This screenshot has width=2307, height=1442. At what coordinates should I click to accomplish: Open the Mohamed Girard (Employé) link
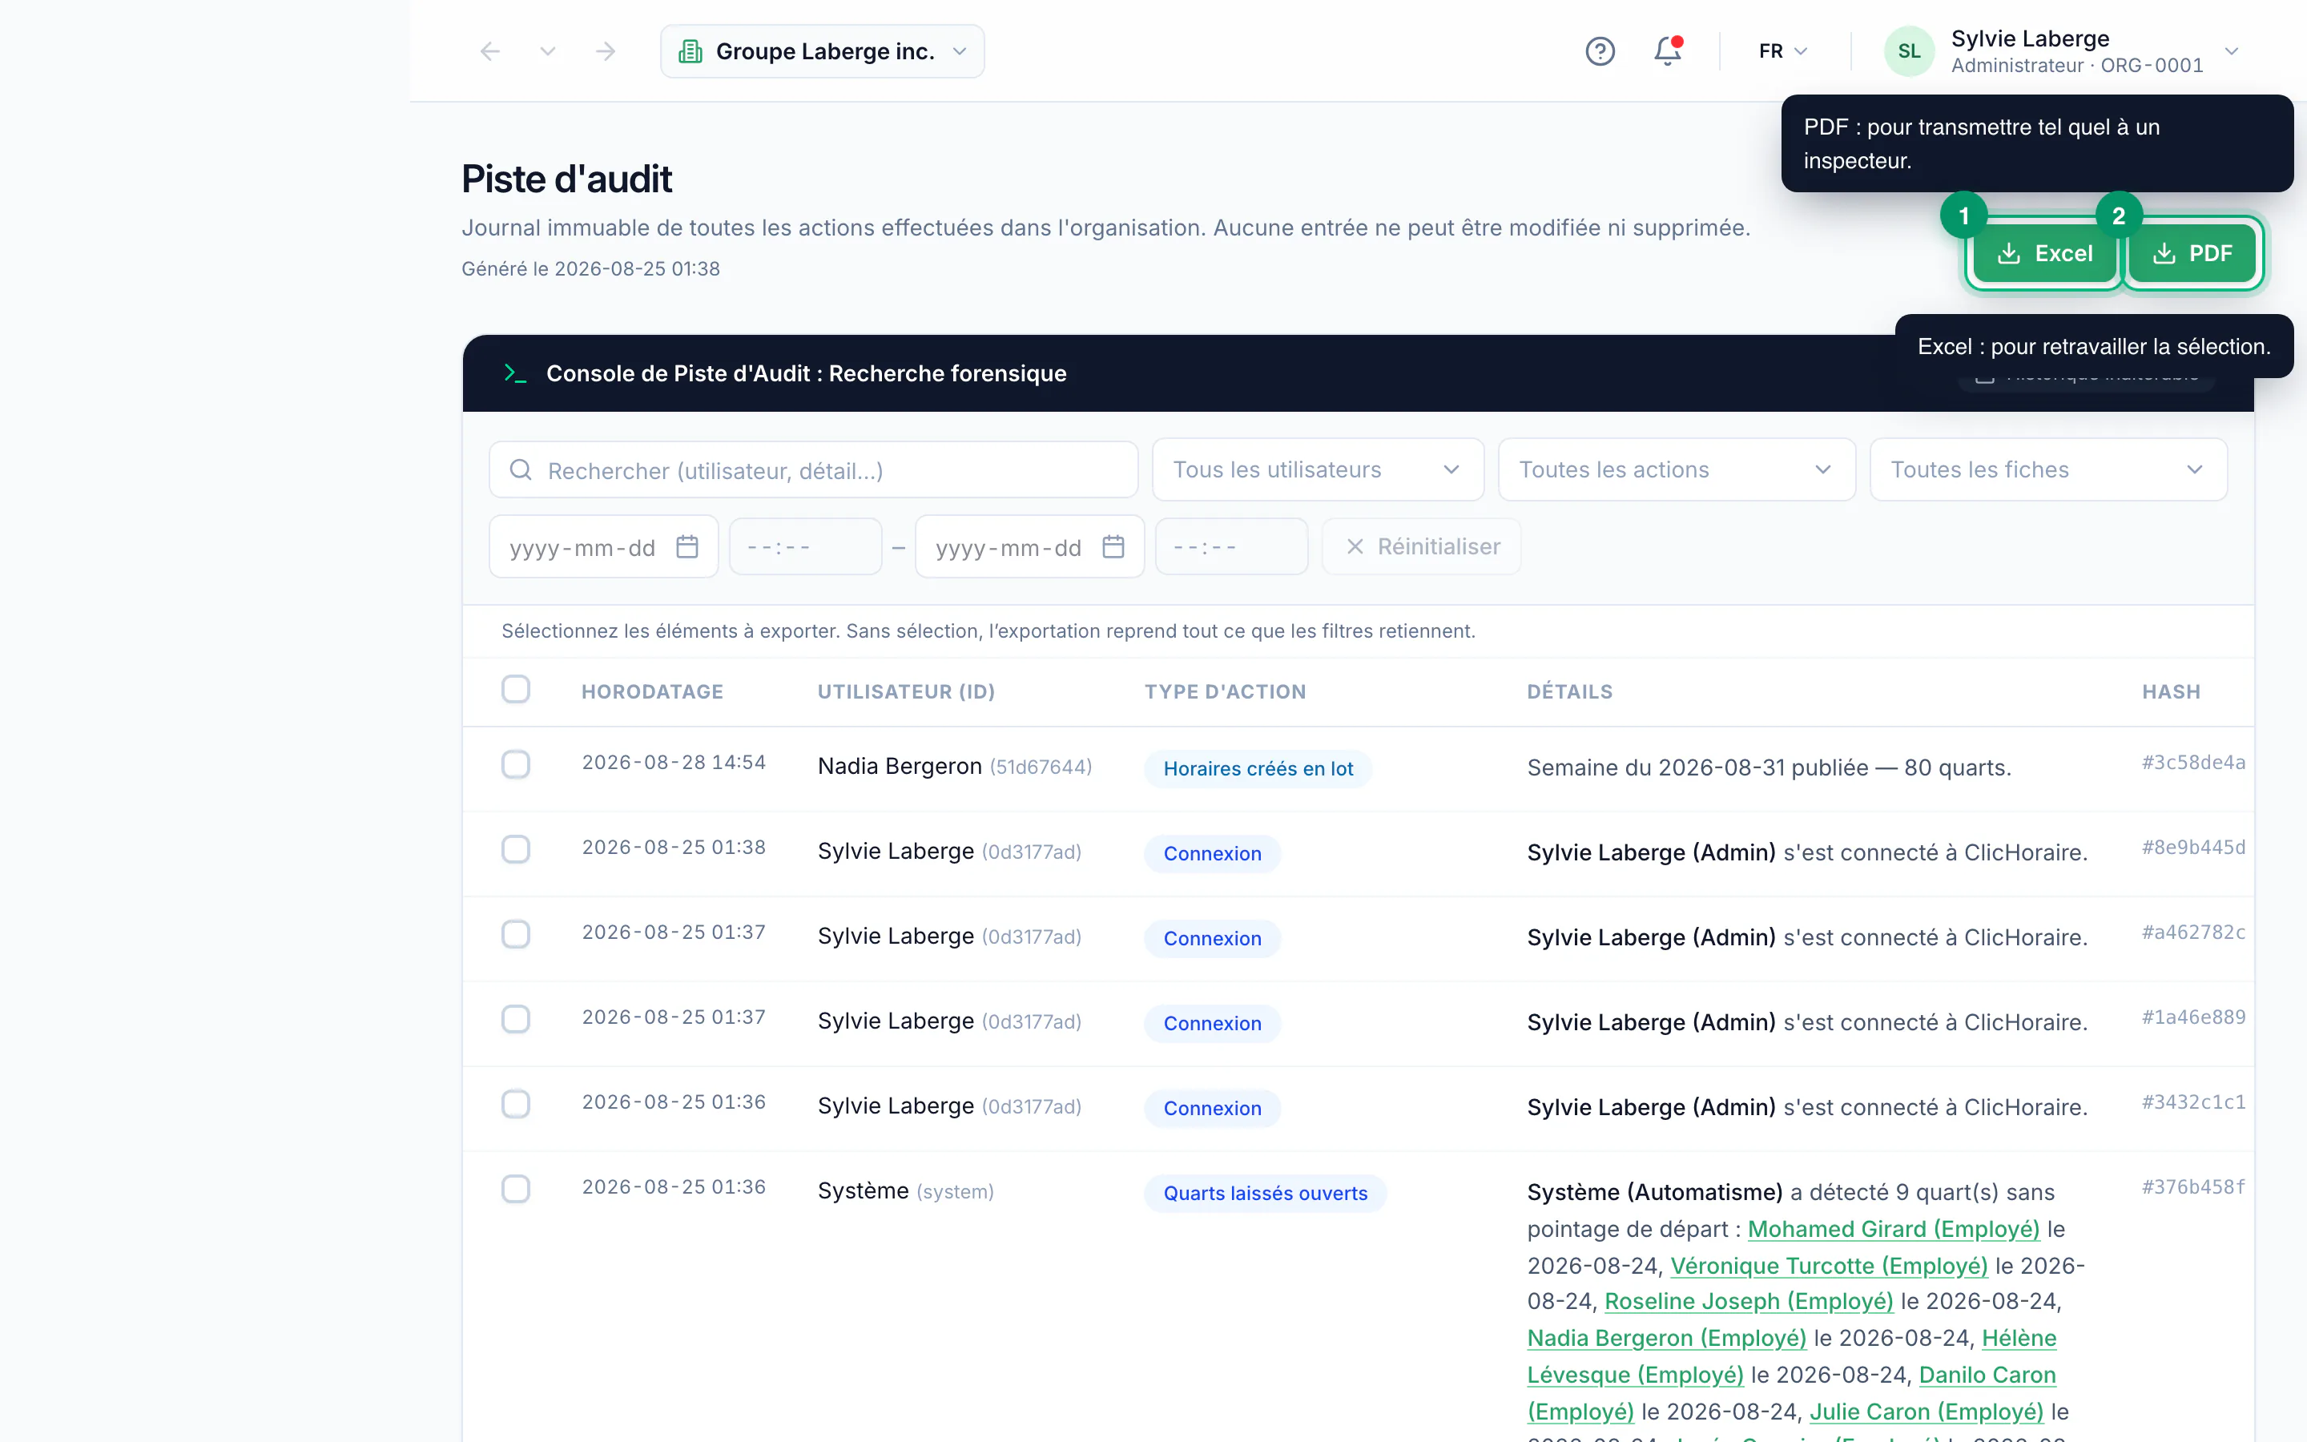(1894, 1230)
